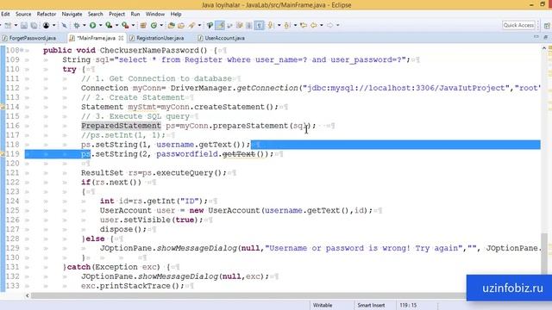Open the Run configurations dropdown

pyautogui.click(x=100, y=25)
